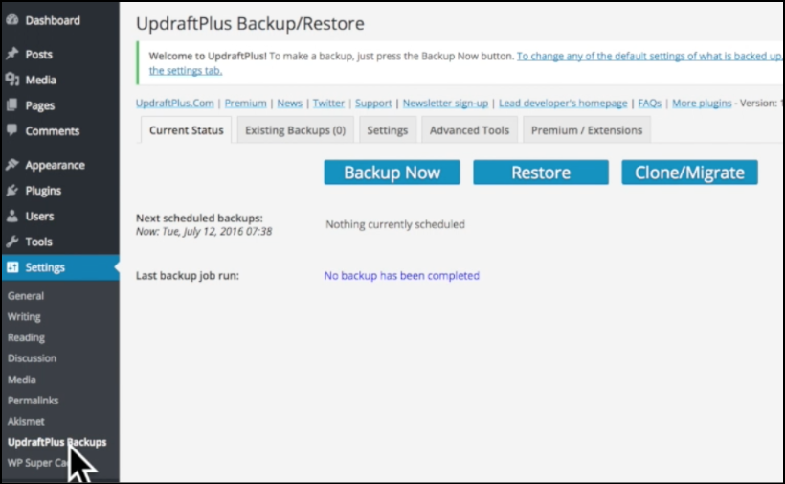Switch to Existing Backups (0) tab
The width and height of the screenshot is (785, 484).
pyautogui.click(x=296, y=130)
